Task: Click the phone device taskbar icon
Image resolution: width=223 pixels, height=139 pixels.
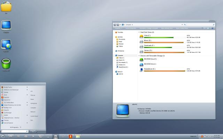Action: [48, 137]
